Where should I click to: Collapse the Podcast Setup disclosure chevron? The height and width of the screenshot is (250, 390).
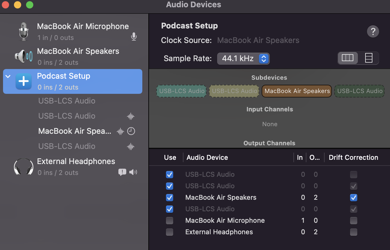click(8, 76)
